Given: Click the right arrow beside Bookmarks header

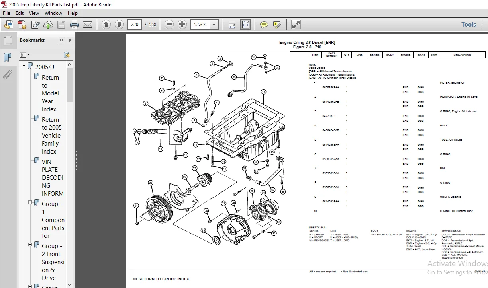Looking at the screenshot, I should (70, 40).
